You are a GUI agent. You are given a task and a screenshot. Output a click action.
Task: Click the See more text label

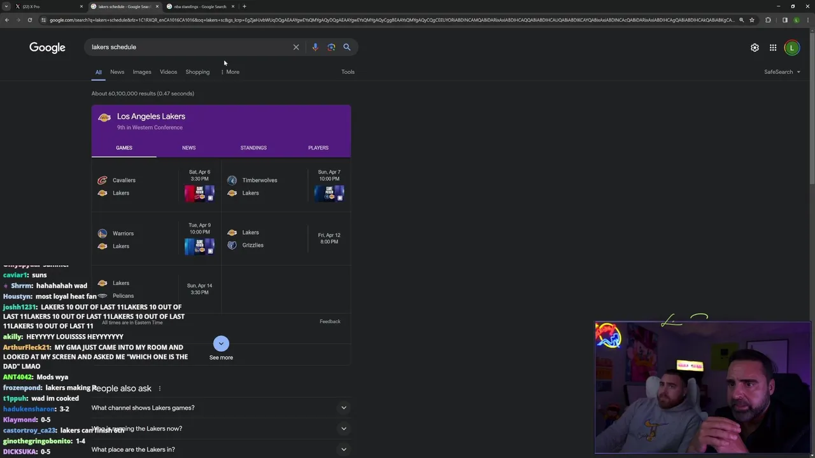221,357
